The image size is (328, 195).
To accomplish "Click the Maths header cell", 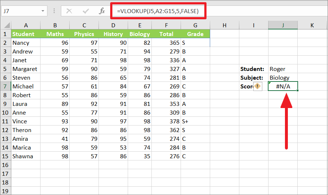I will pyautogui.click(x=55, y=34).
